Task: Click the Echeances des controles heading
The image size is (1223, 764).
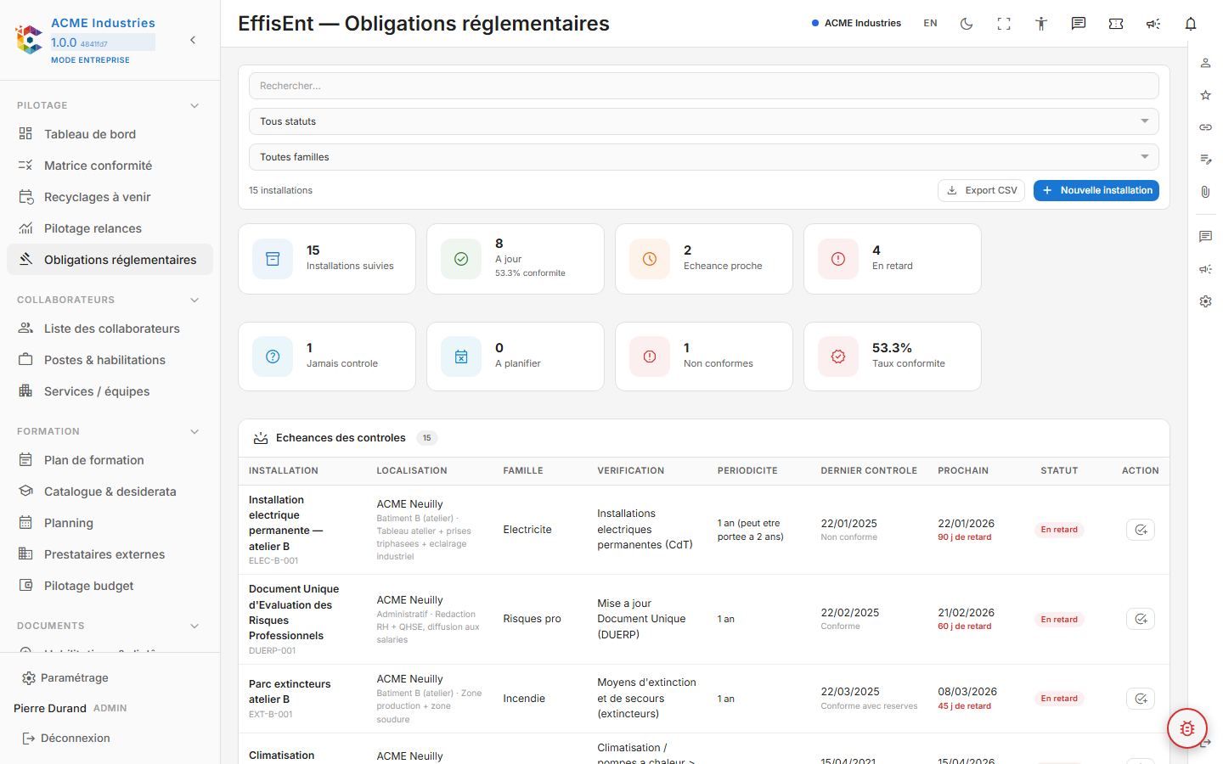Action: (x=341, y=438)
